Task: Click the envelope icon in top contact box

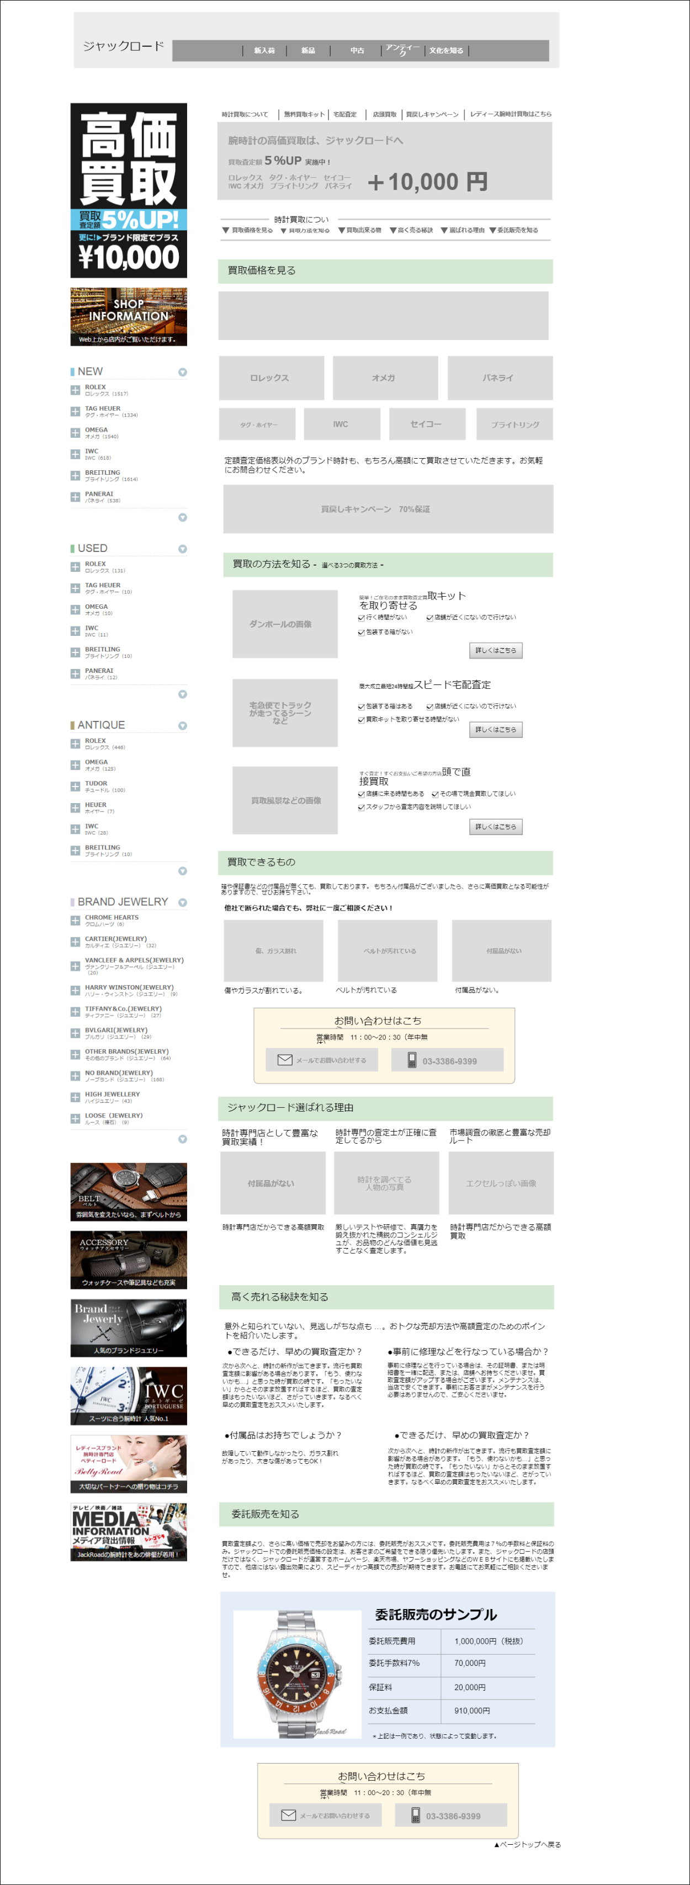Action: tap(285, 1060)
